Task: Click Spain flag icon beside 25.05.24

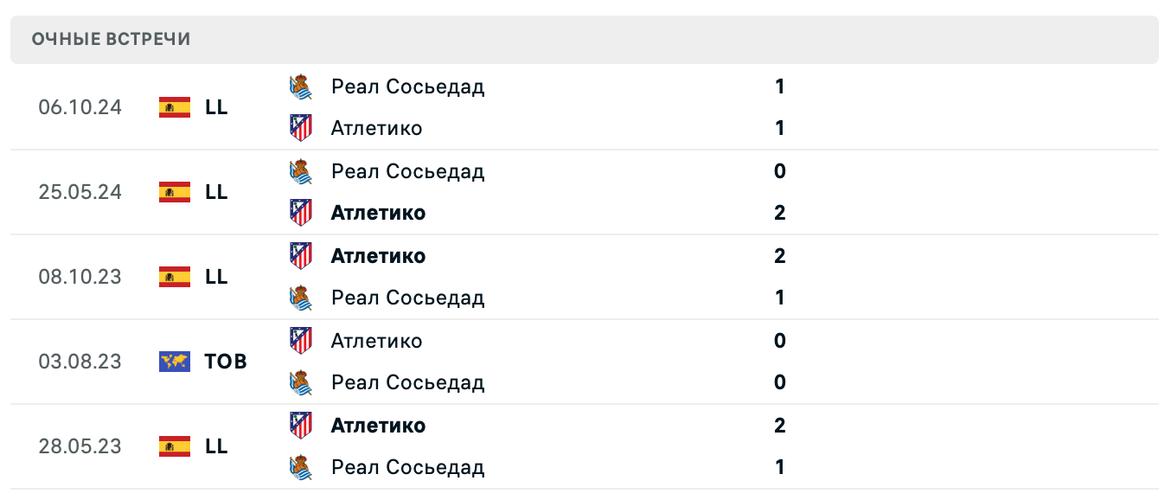Action: pos(175,192)
